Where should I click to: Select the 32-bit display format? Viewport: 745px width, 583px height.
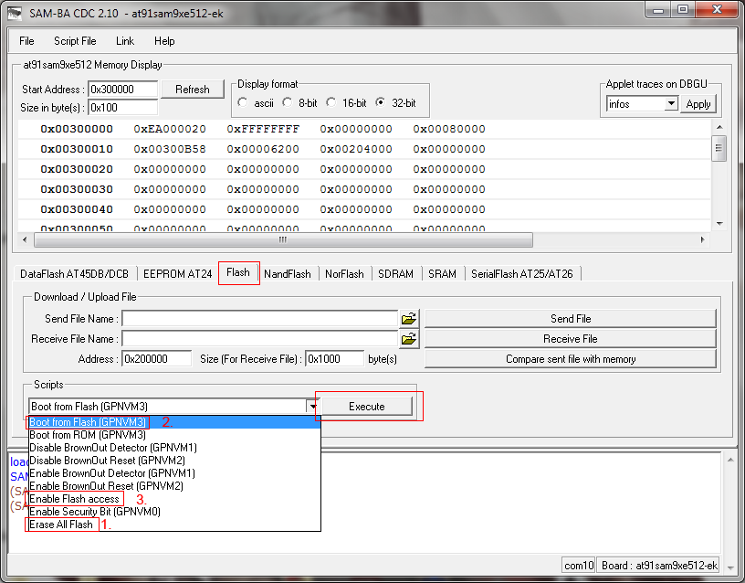(x=381, y=102)
